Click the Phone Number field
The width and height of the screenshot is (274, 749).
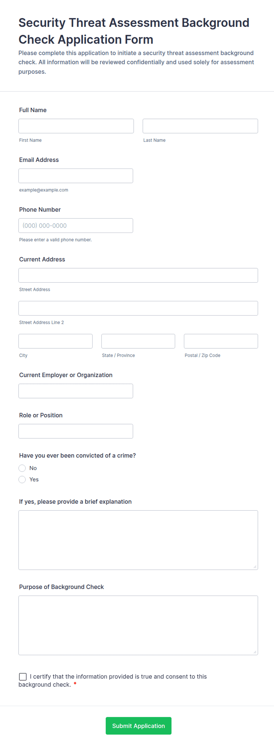[76, 225]
